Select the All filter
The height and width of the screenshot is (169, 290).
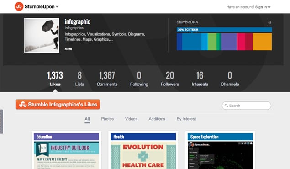(87, 119)
